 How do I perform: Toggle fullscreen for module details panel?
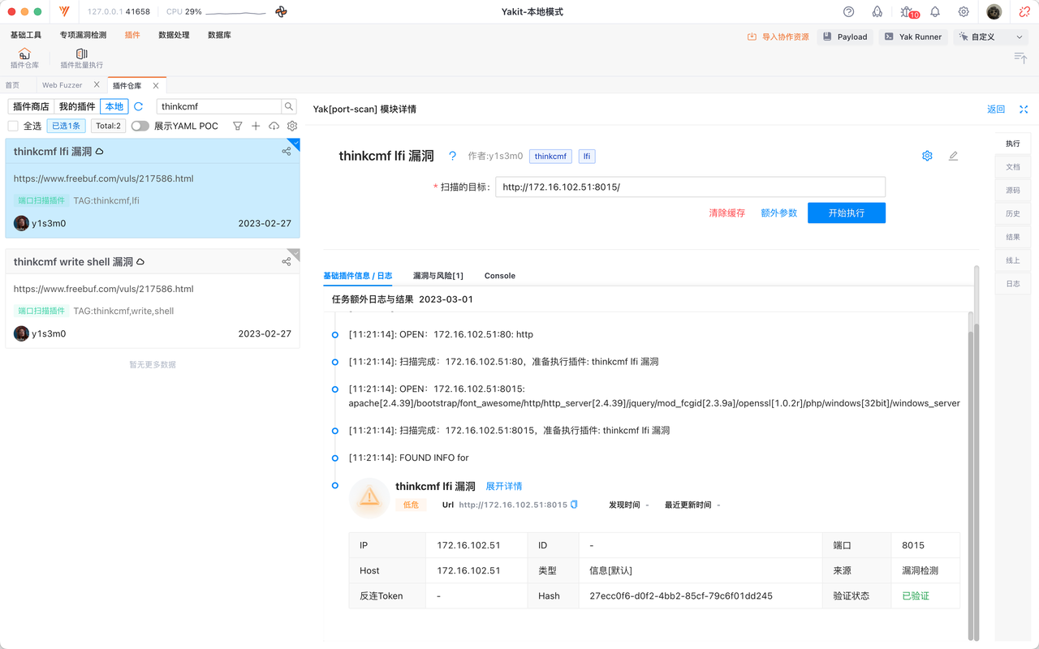point(1024,109)
